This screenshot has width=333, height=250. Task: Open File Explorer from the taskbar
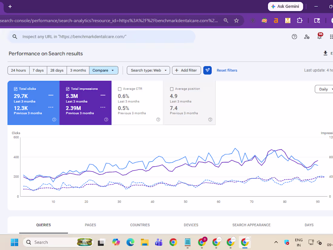coord(144,242)
